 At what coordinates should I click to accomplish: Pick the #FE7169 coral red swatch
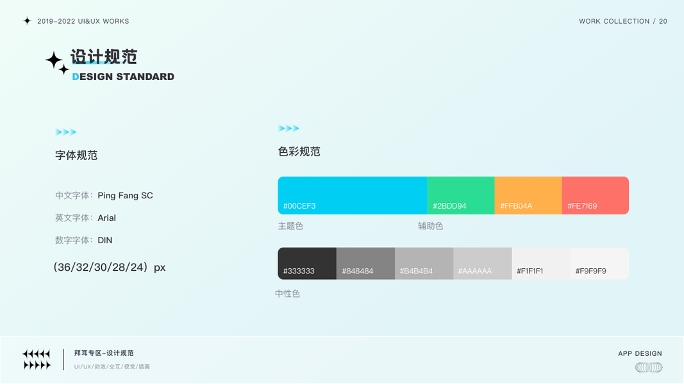[x=595, y=195]
